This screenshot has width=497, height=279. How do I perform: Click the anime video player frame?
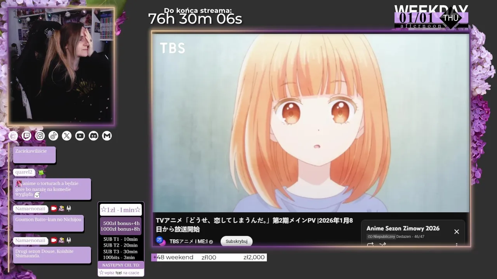pyautogui.click(x=311, y=123)
